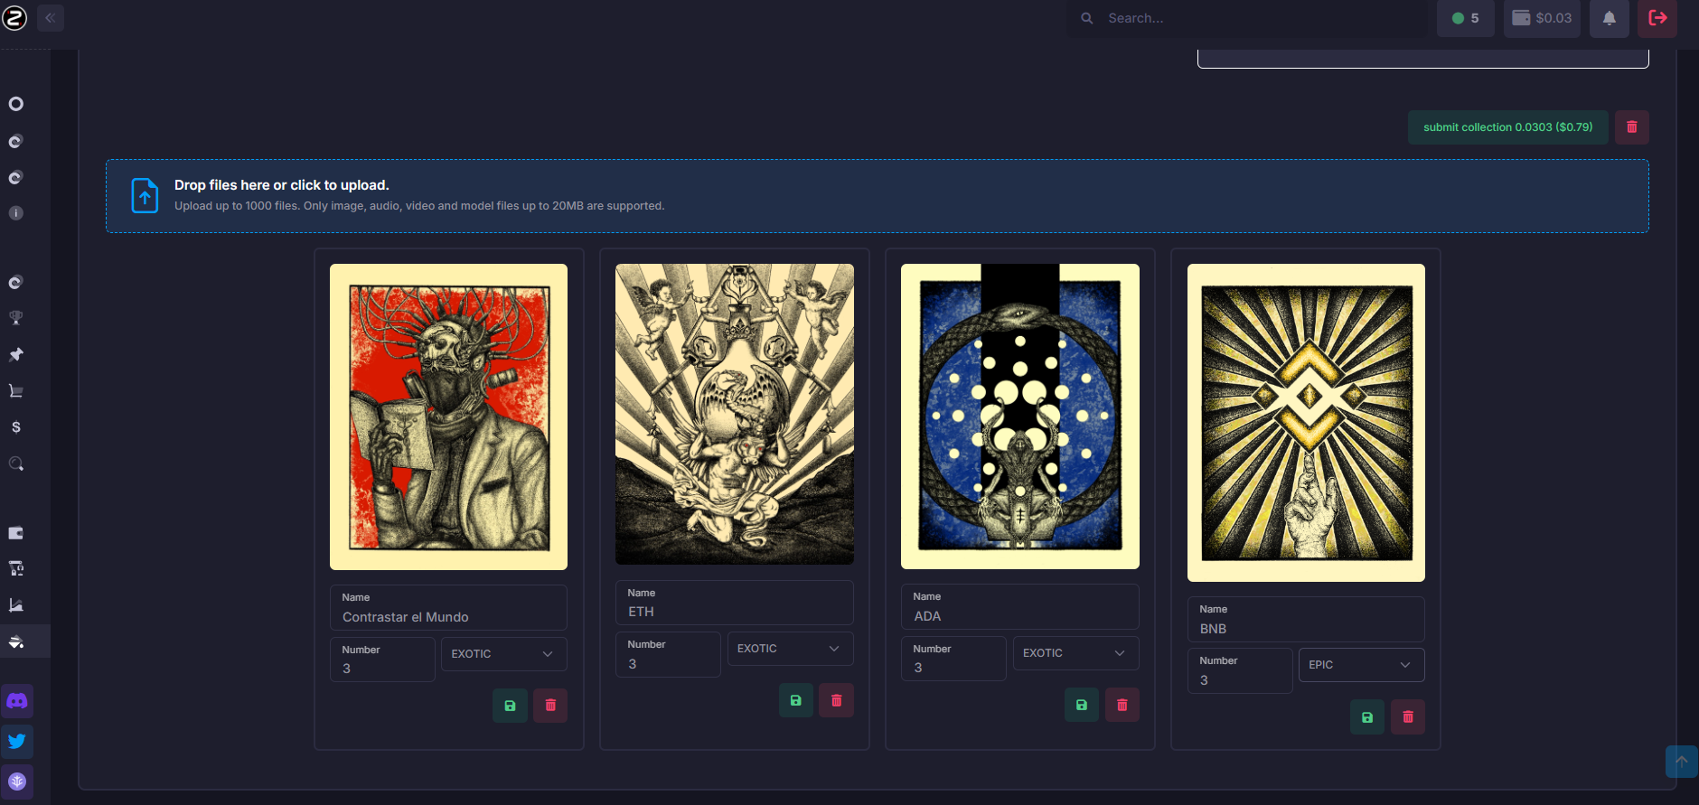Click the red logout icon
The image size is (1699, 805).
(x=1657, y=18)
